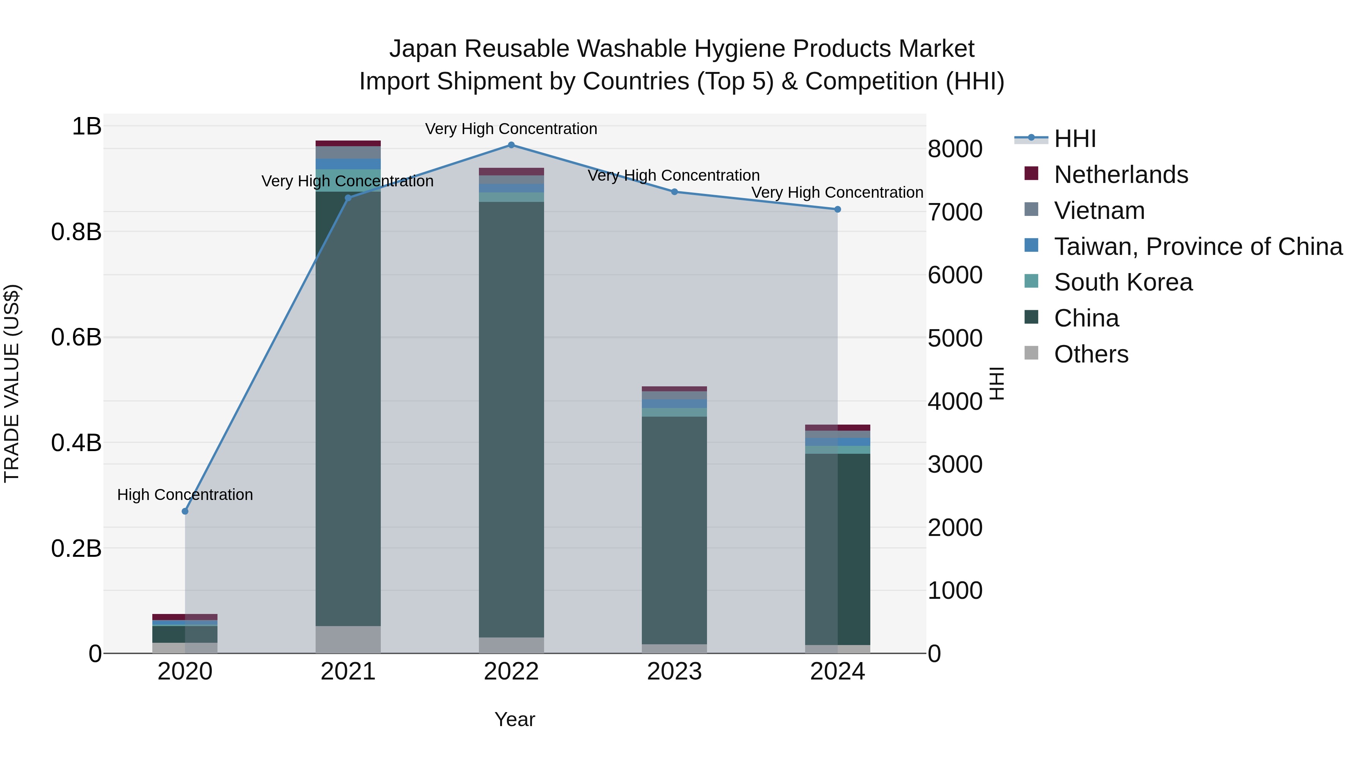Click the 'Year' x-axis title
The image size is (1364, 767).
point(515,719)
